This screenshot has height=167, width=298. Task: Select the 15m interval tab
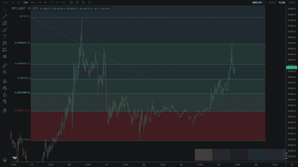[26, 2]
